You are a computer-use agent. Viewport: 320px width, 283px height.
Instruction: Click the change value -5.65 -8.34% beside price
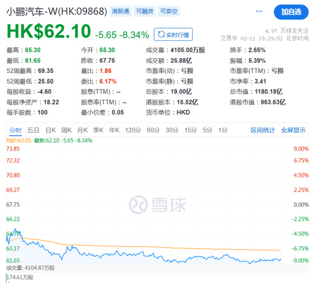[122, 35]
